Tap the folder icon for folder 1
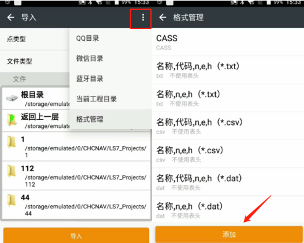304x243 pixels. tap(12, 142)
